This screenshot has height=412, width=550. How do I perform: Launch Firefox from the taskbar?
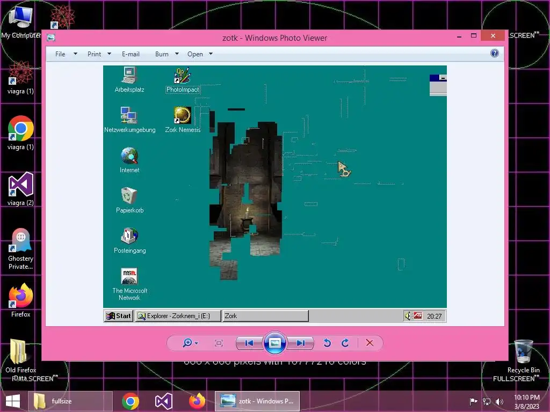click(x=197, y=401)
